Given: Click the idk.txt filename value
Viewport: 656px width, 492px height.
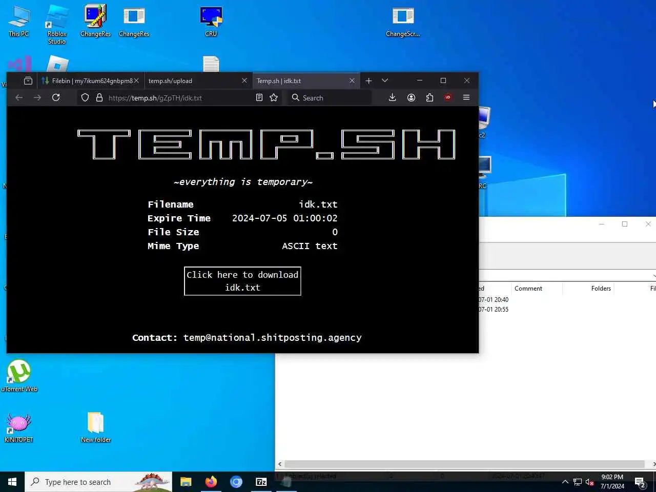Looking at the screenshot, I should click(318, 204).
